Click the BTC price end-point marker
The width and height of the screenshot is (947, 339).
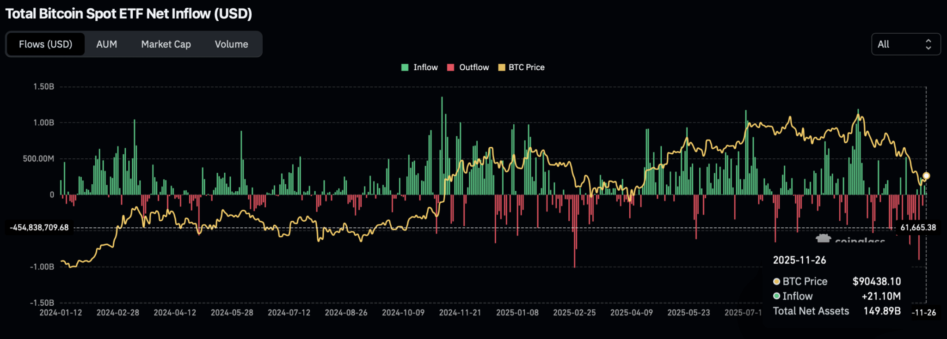(926, 176)
